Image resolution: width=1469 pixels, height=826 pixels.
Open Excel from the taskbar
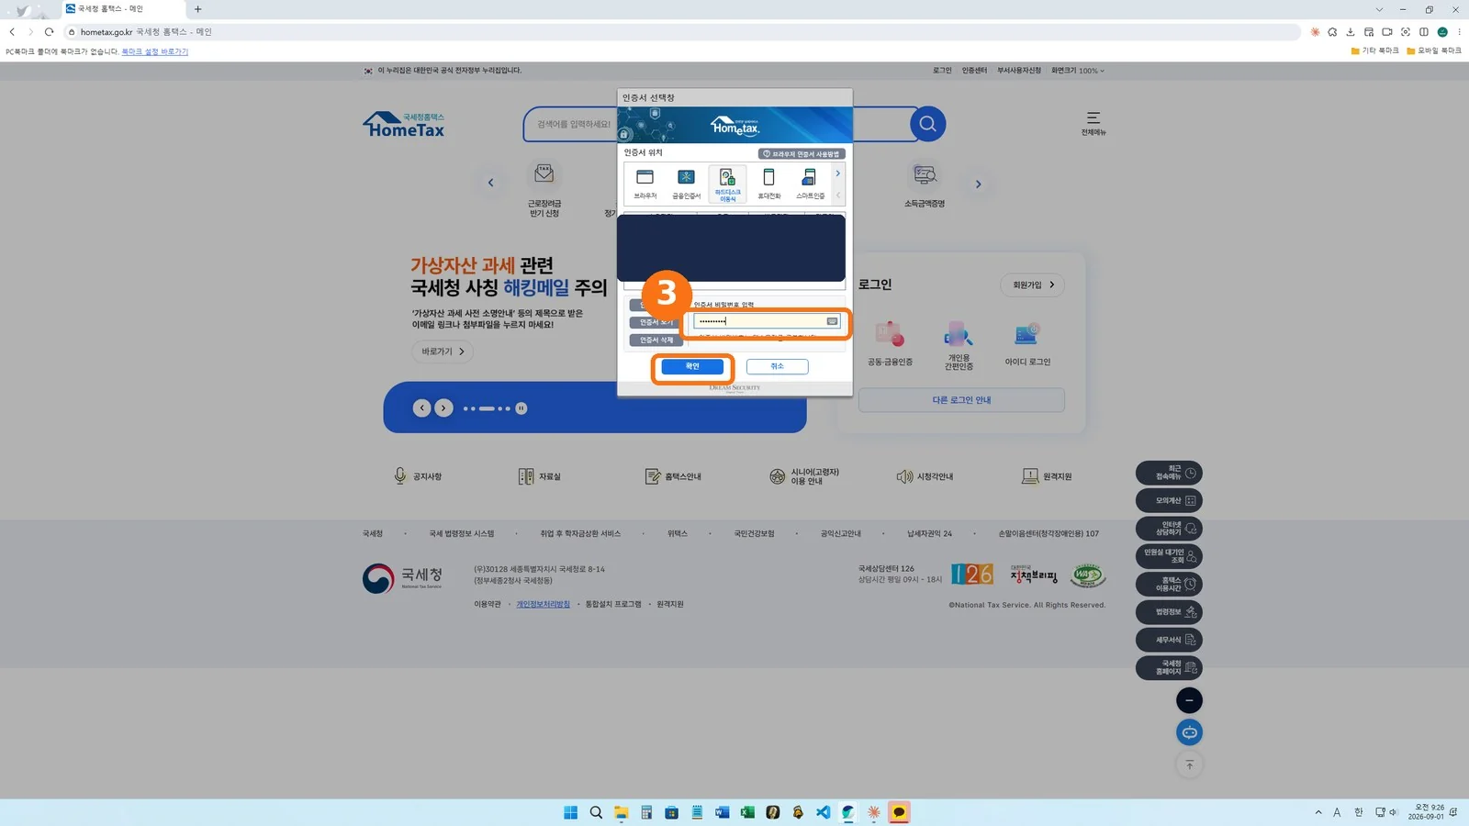tap(747, 812)
